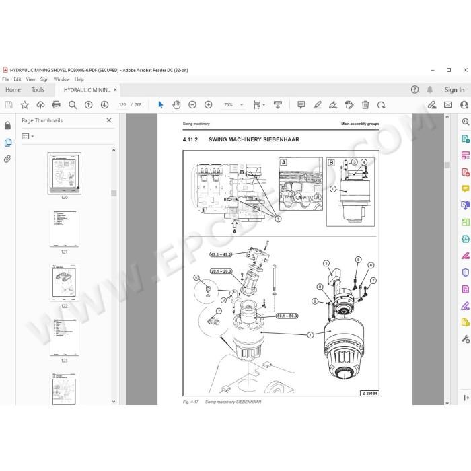Add document to starred with star icon
The height and width of the screenshot is (471, 471).
click(x=25, y=105)
